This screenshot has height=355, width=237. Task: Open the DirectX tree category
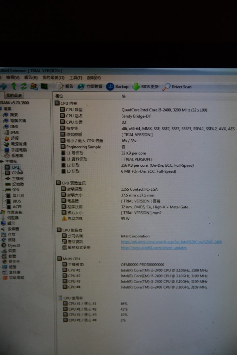coord(11,246)
